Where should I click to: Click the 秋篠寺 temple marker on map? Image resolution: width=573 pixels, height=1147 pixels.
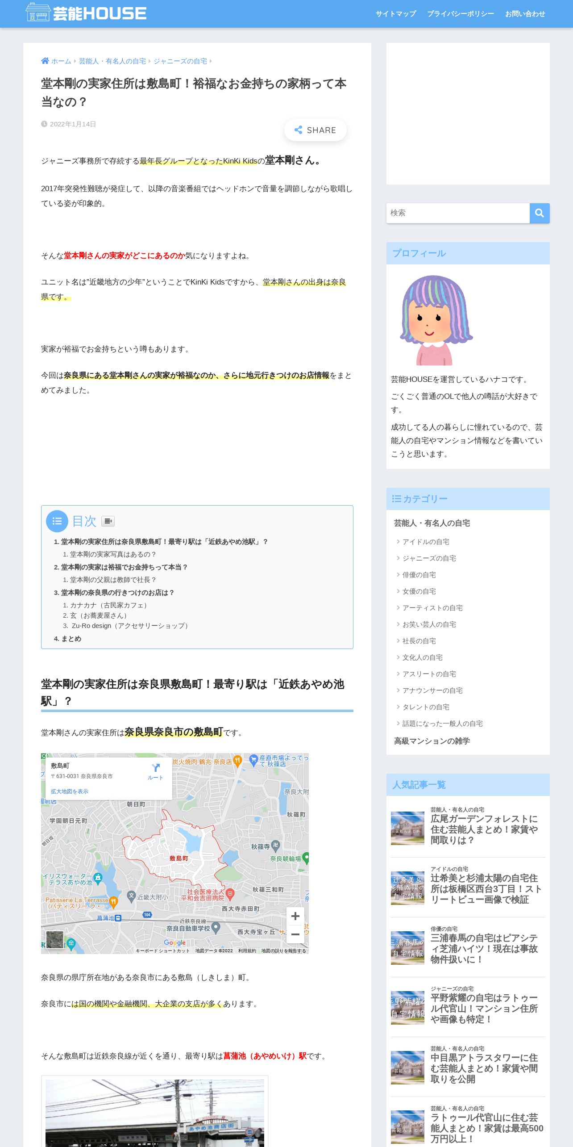click(276, 845)
